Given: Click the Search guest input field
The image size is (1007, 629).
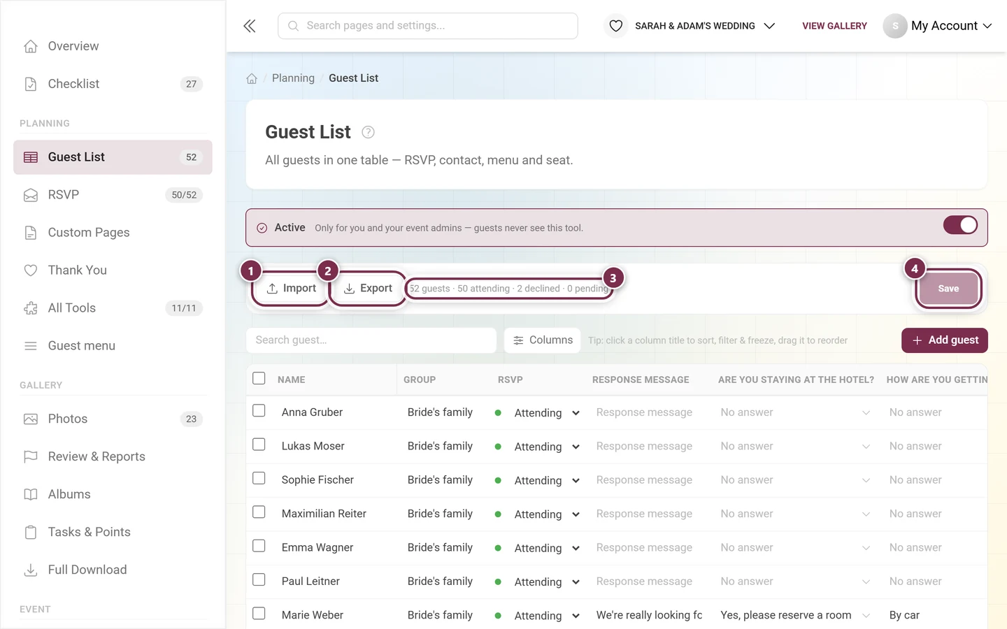Looking at the screenshot, I should (371, 340).
